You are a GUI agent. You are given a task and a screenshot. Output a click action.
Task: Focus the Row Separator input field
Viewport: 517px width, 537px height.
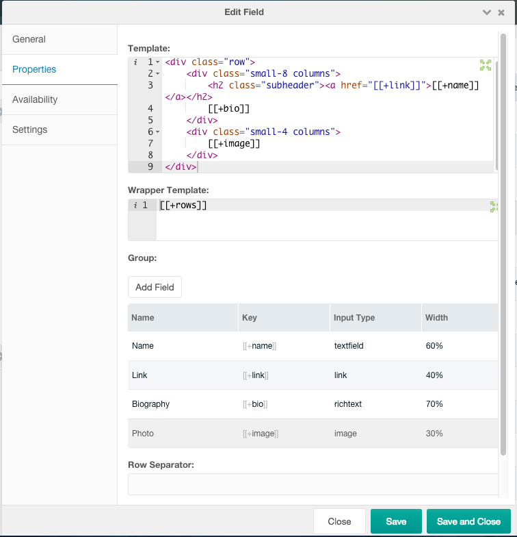[313, 484]
